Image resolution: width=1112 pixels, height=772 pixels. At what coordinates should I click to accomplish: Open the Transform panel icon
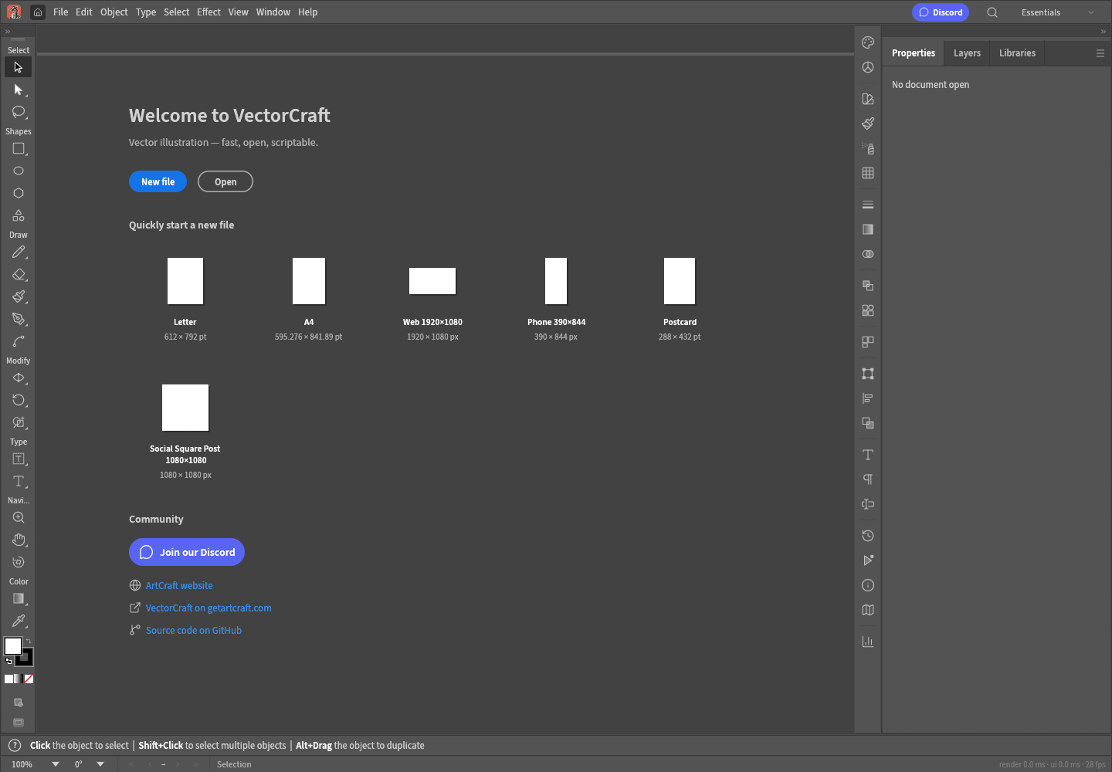point(868,374)
